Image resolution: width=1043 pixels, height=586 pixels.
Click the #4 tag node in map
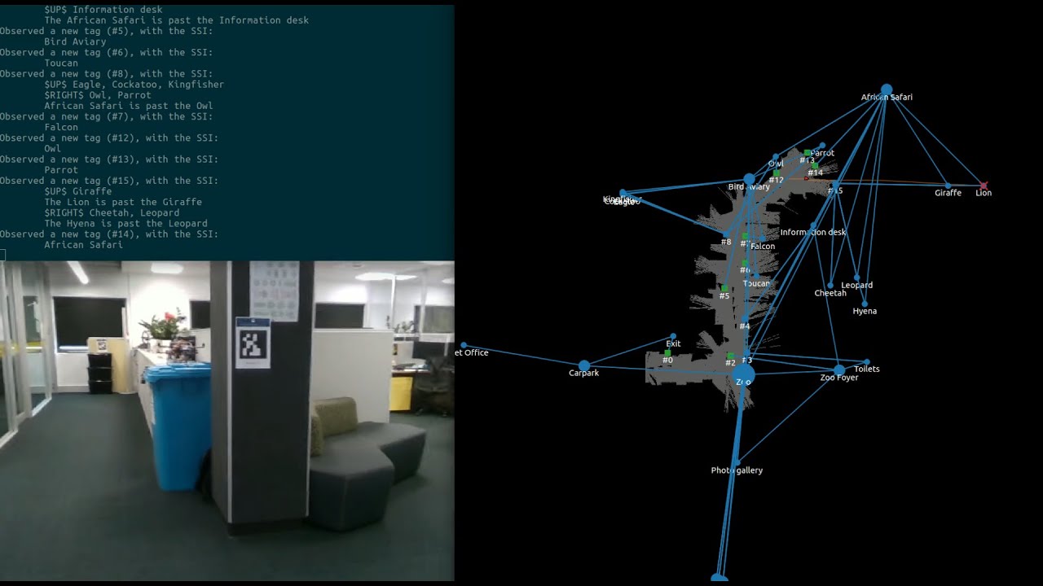tap(744, 319)
